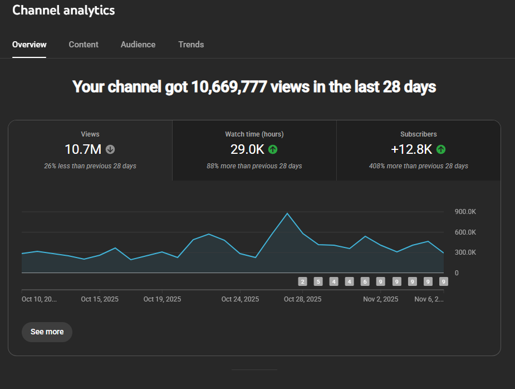Click '408% more than previous 28 days'
Screen dimensions: 515x389
(x=419, y=166)
